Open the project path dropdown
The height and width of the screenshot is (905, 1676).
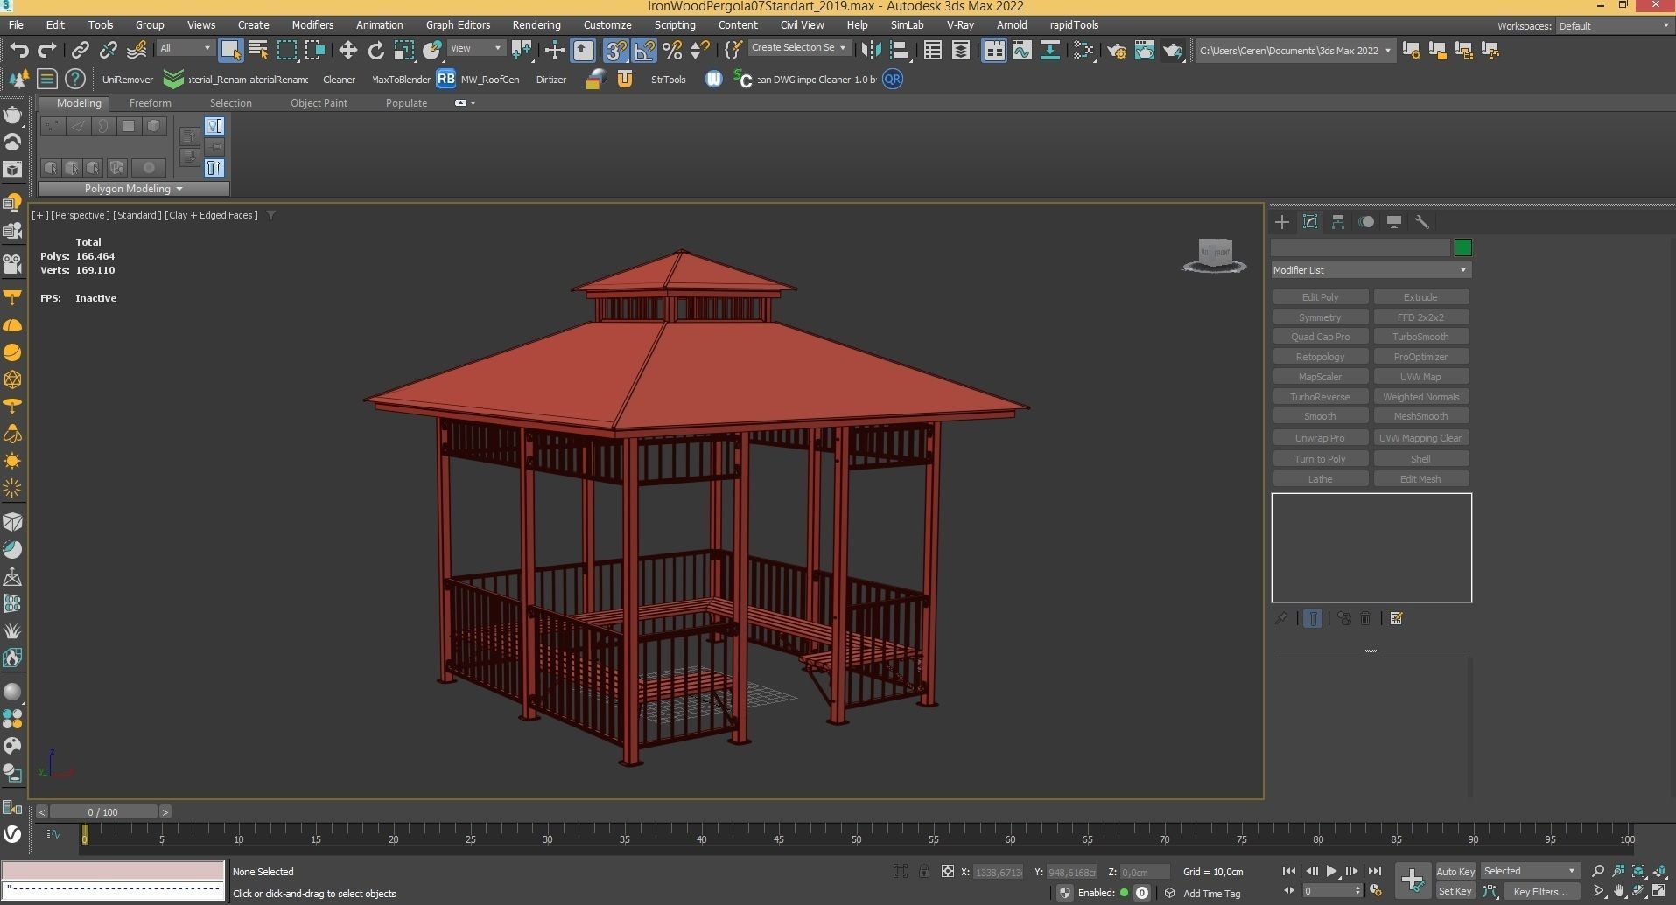coord(1294,51)
